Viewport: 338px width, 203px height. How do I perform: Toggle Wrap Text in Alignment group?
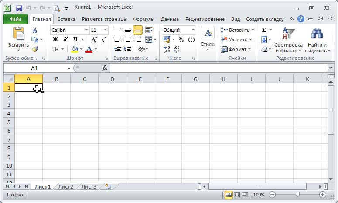pyautogui.click(x=149, y=30)
